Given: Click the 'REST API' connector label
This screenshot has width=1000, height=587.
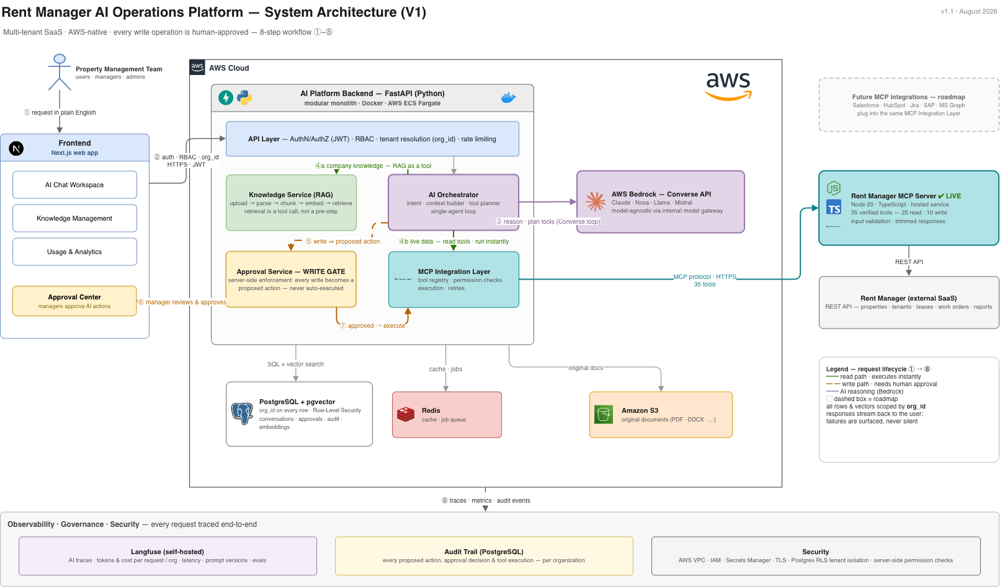Looking at the screenshot, I should pos(909,262).
